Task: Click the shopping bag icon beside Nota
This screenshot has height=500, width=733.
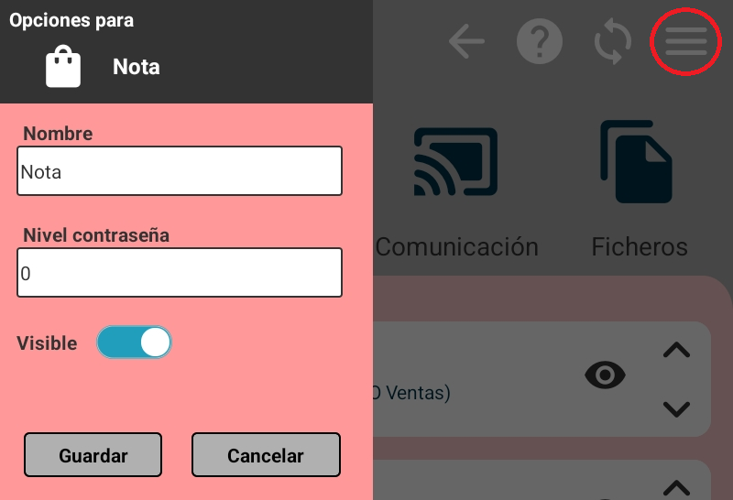Action: click(x=63, y=67)
